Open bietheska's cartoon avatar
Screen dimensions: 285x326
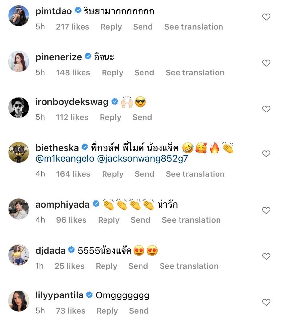point(19,152)
